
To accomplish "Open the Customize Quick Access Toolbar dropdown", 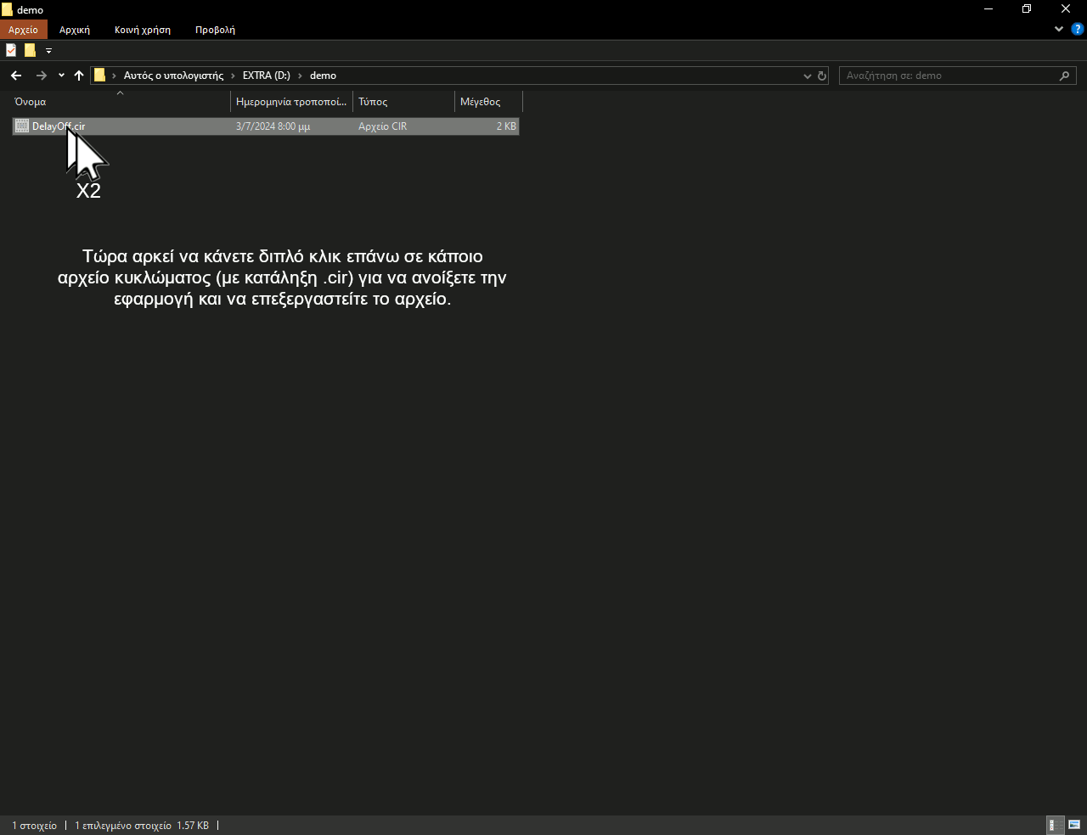I will pos(48,51).
